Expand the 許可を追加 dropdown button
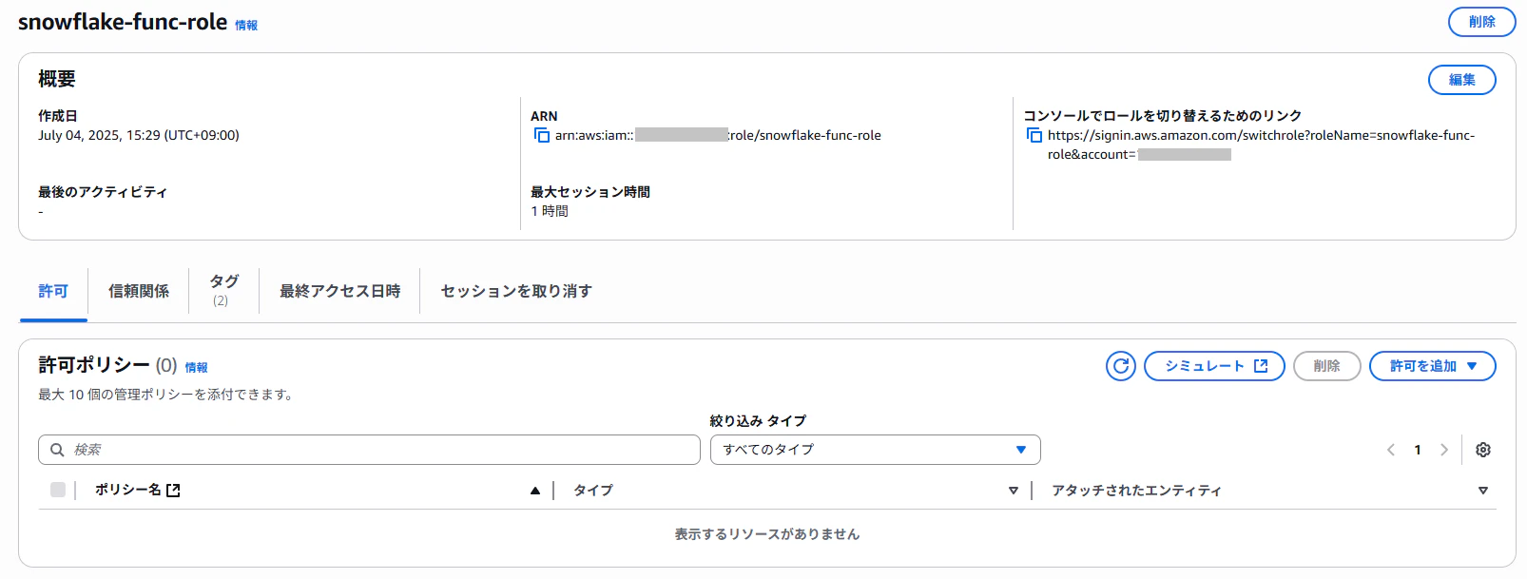Viewport: 1527px width, 579px height. point(1432,366)
